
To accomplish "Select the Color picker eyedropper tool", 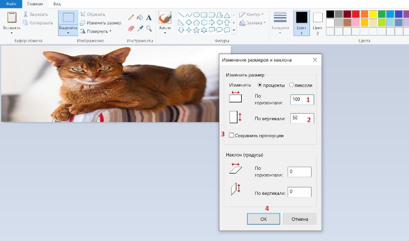I will point(140,28).
